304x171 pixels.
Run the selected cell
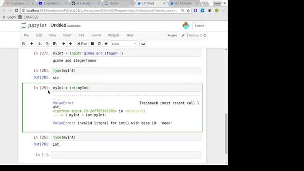pyautogui.click(x=82, y=44)
